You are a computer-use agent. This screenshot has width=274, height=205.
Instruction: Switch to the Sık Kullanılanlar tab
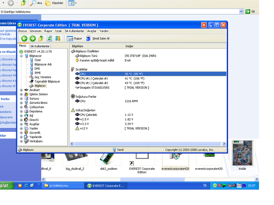click(x=40, y=46)
